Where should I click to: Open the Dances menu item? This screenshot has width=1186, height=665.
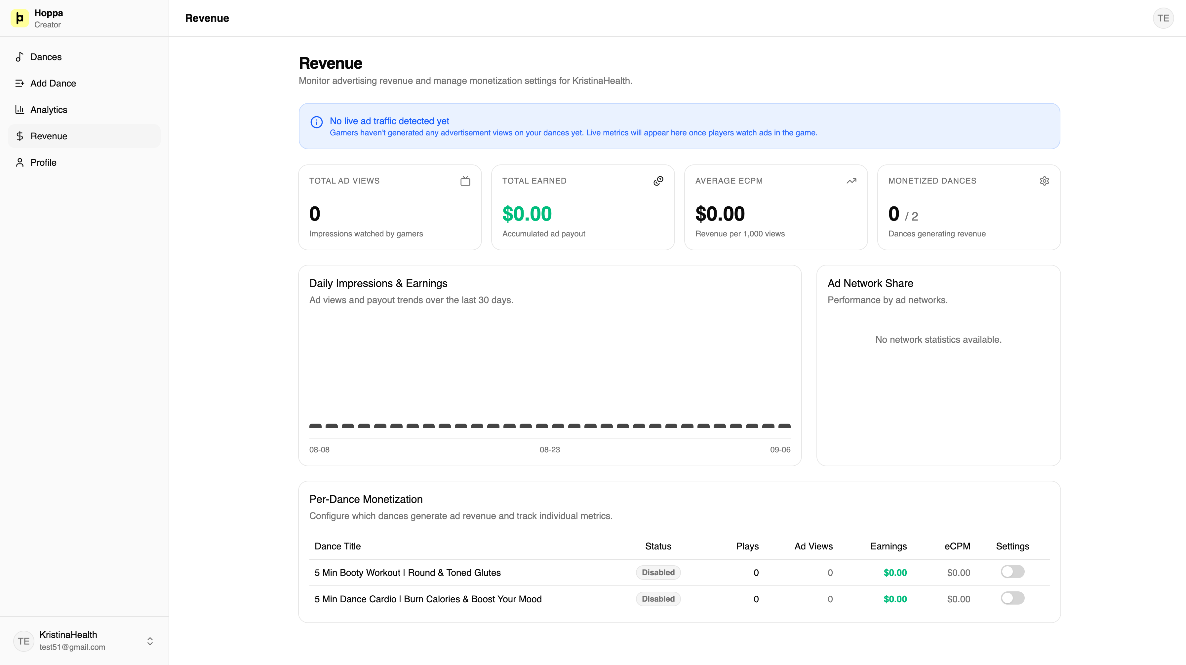(x=84, y=57)
